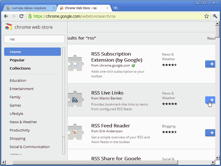
Task: Click the sidebar category list scrollbar
Action: [64, 101]
